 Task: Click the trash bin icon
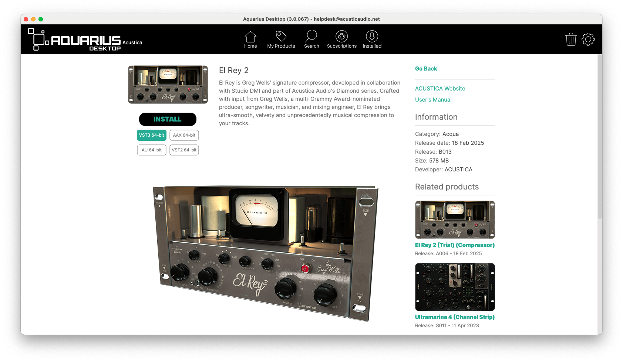tap(571, 39)
